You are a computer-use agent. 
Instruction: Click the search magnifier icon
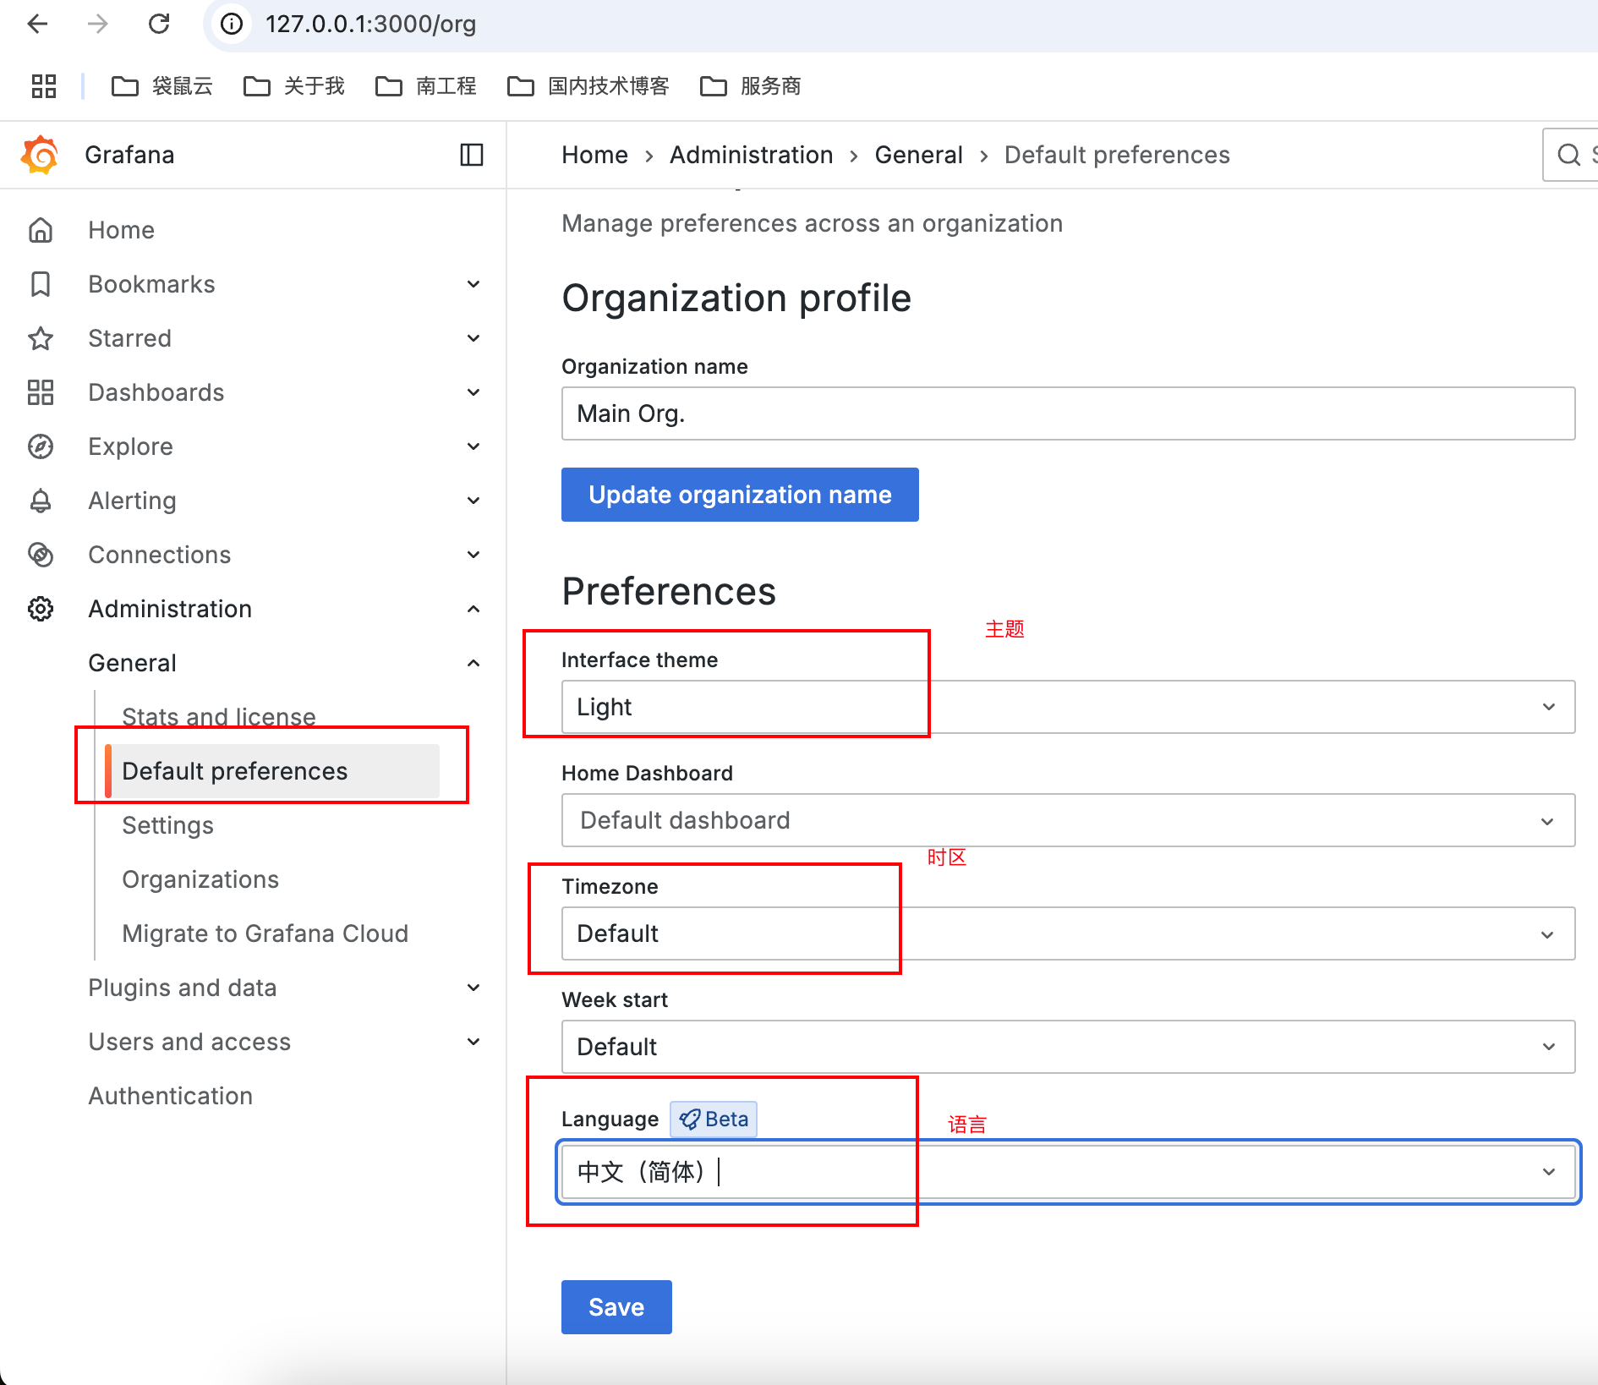click(1569, 155)
